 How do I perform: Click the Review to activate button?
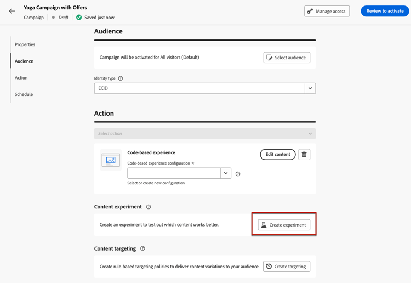coord(385,11)
